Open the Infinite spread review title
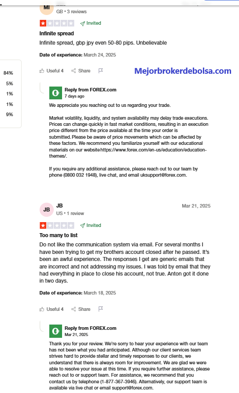239x393 pixels. pyautogui.click(x=57, y=34)
